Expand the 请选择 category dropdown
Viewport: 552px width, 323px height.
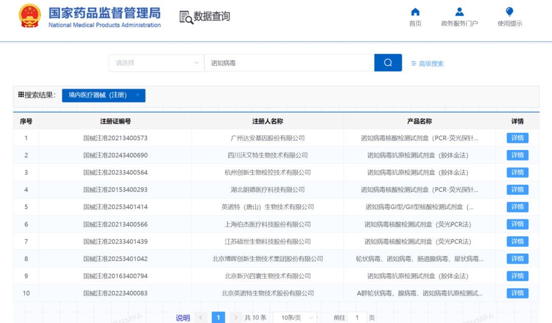[156, 63]
